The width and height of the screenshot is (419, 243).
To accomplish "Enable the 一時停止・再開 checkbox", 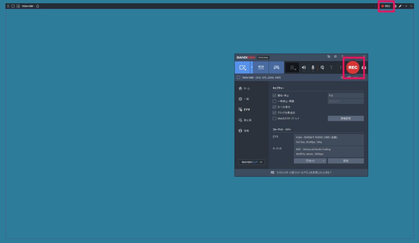I will click(275, 101).
